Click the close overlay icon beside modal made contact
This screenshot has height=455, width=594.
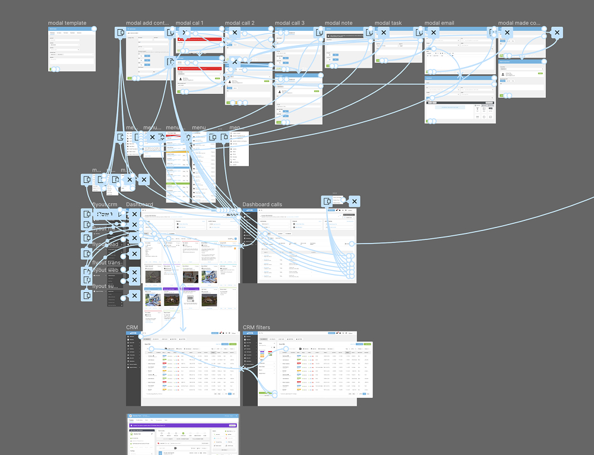click(x=557, y=33)
